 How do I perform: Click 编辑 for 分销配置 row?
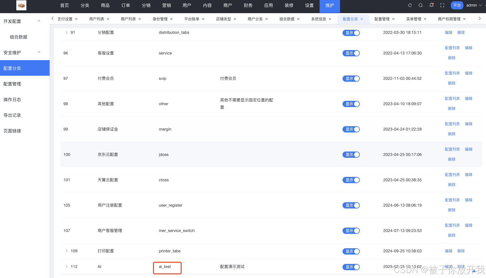pyautogui.click(x=449, y=33)
